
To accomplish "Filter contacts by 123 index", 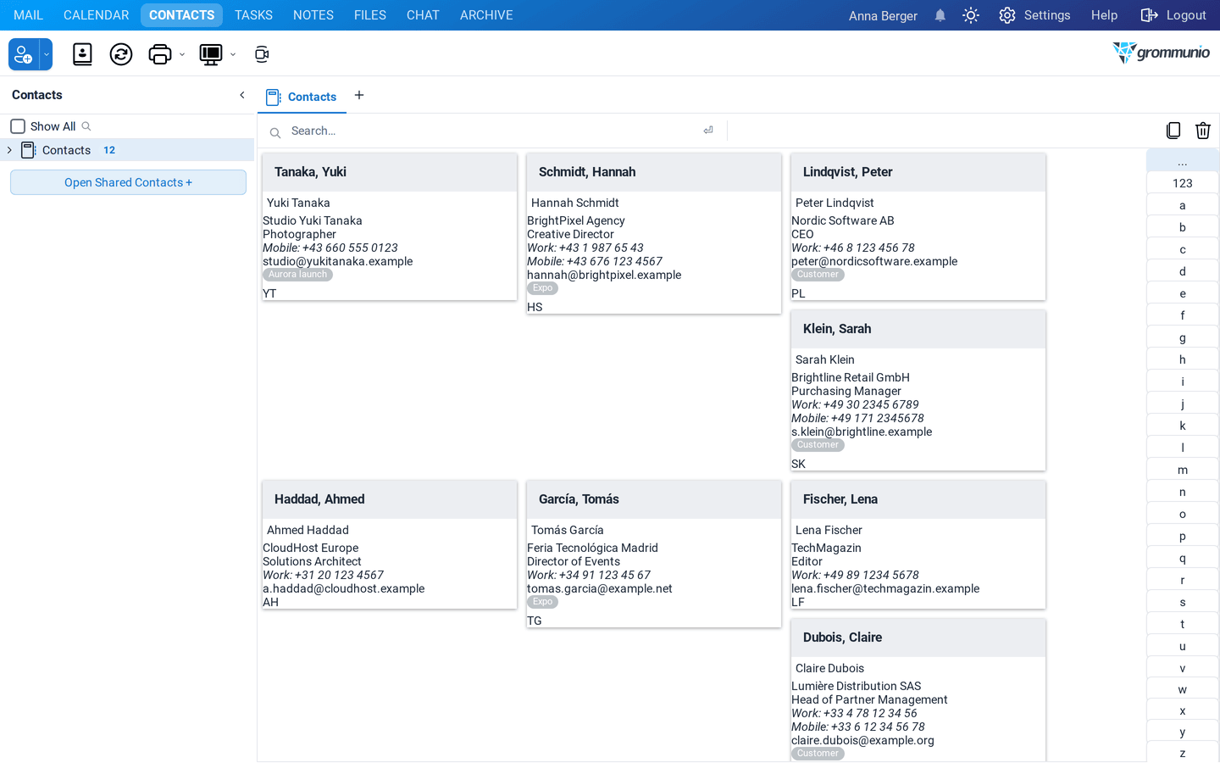I will point(1183,183).
